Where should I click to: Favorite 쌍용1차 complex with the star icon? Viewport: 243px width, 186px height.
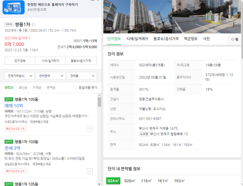(33, 25)
